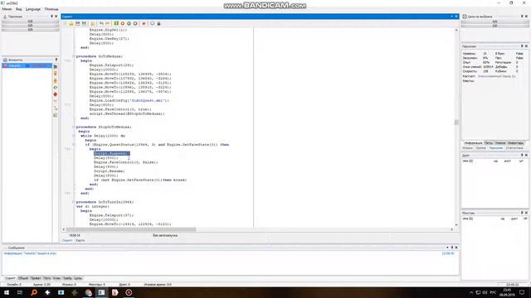Image resolution: width=531 pixels, height=298 pixels.
Task: Click the horizontal scrollbar thumb in editor
Action: click(x=131, y=229)
